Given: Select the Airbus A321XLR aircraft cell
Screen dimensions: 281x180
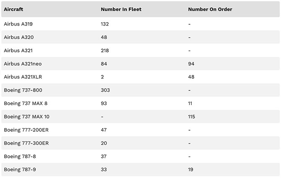Looking at the screenshot, I should click(23, 77).
